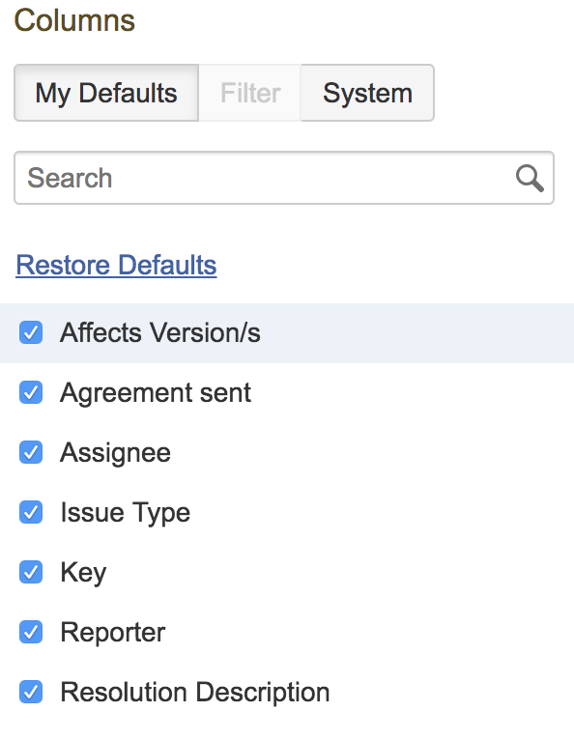Click the Agreement sent label text

156,393
